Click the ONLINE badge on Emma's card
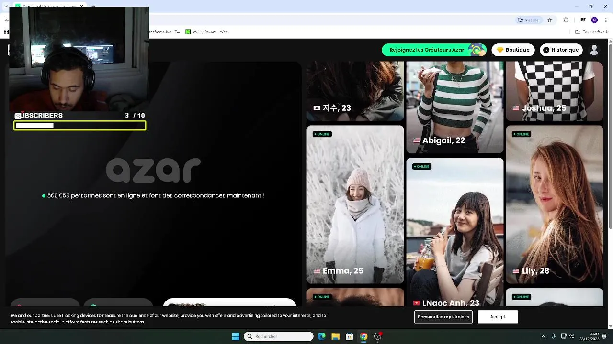The image size is (613, 344). [322, 134]
